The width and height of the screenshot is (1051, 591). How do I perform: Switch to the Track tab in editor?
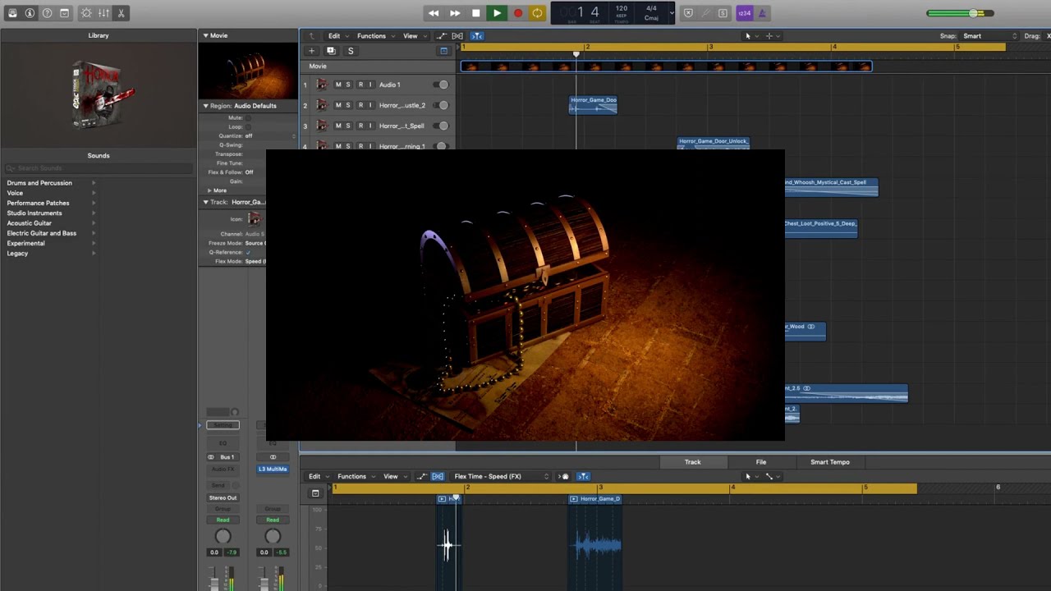pyautogui.click(x=693, y=462)
